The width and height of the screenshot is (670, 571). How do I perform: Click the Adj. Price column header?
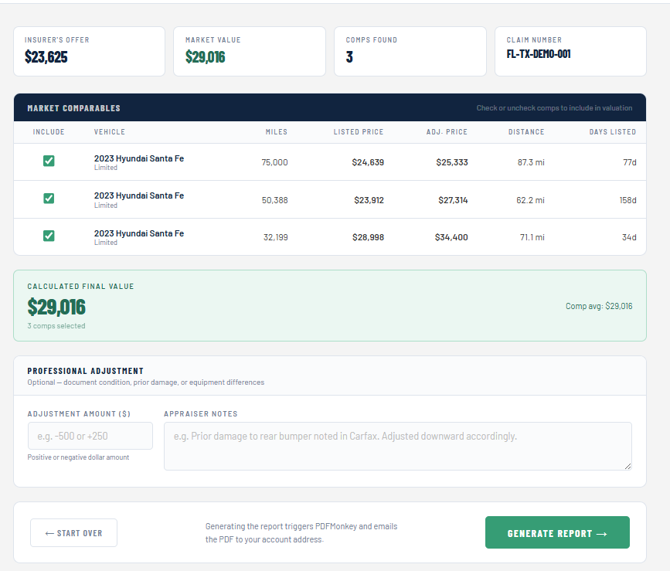tap(447, 132)
